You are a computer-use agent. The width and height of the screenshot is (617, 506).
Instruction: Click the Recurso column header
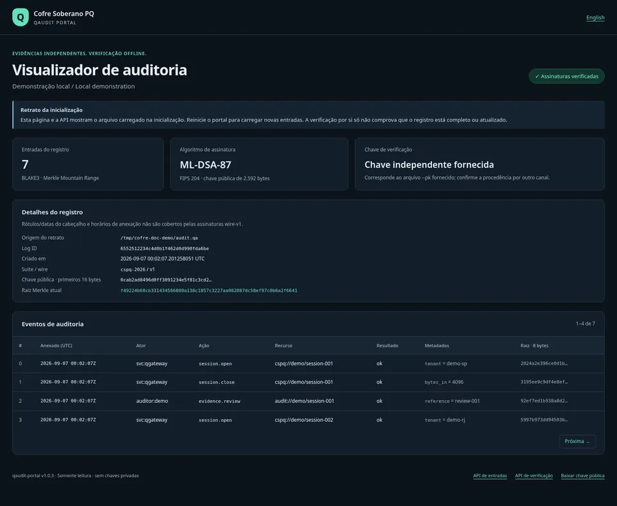(283, 346)
